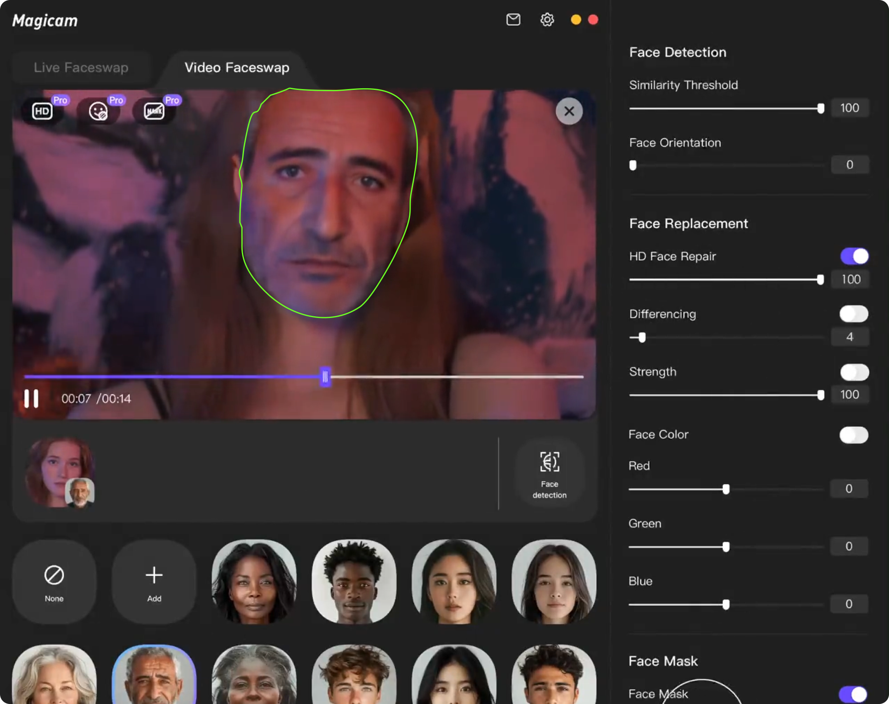Switch to the Live Faceswap tab
889x704 pixels.
point(81,67)
